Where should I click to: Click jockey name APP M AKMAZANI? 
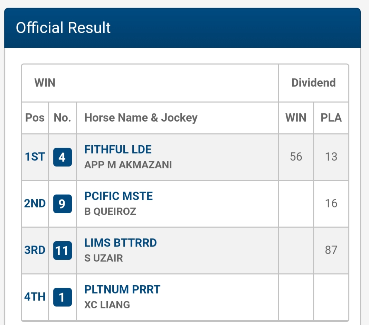point(128,165)
